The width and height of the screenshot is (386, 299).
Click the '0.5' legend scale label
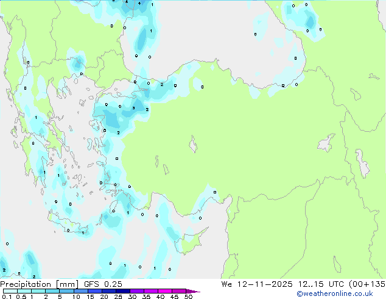coord(21,297)
